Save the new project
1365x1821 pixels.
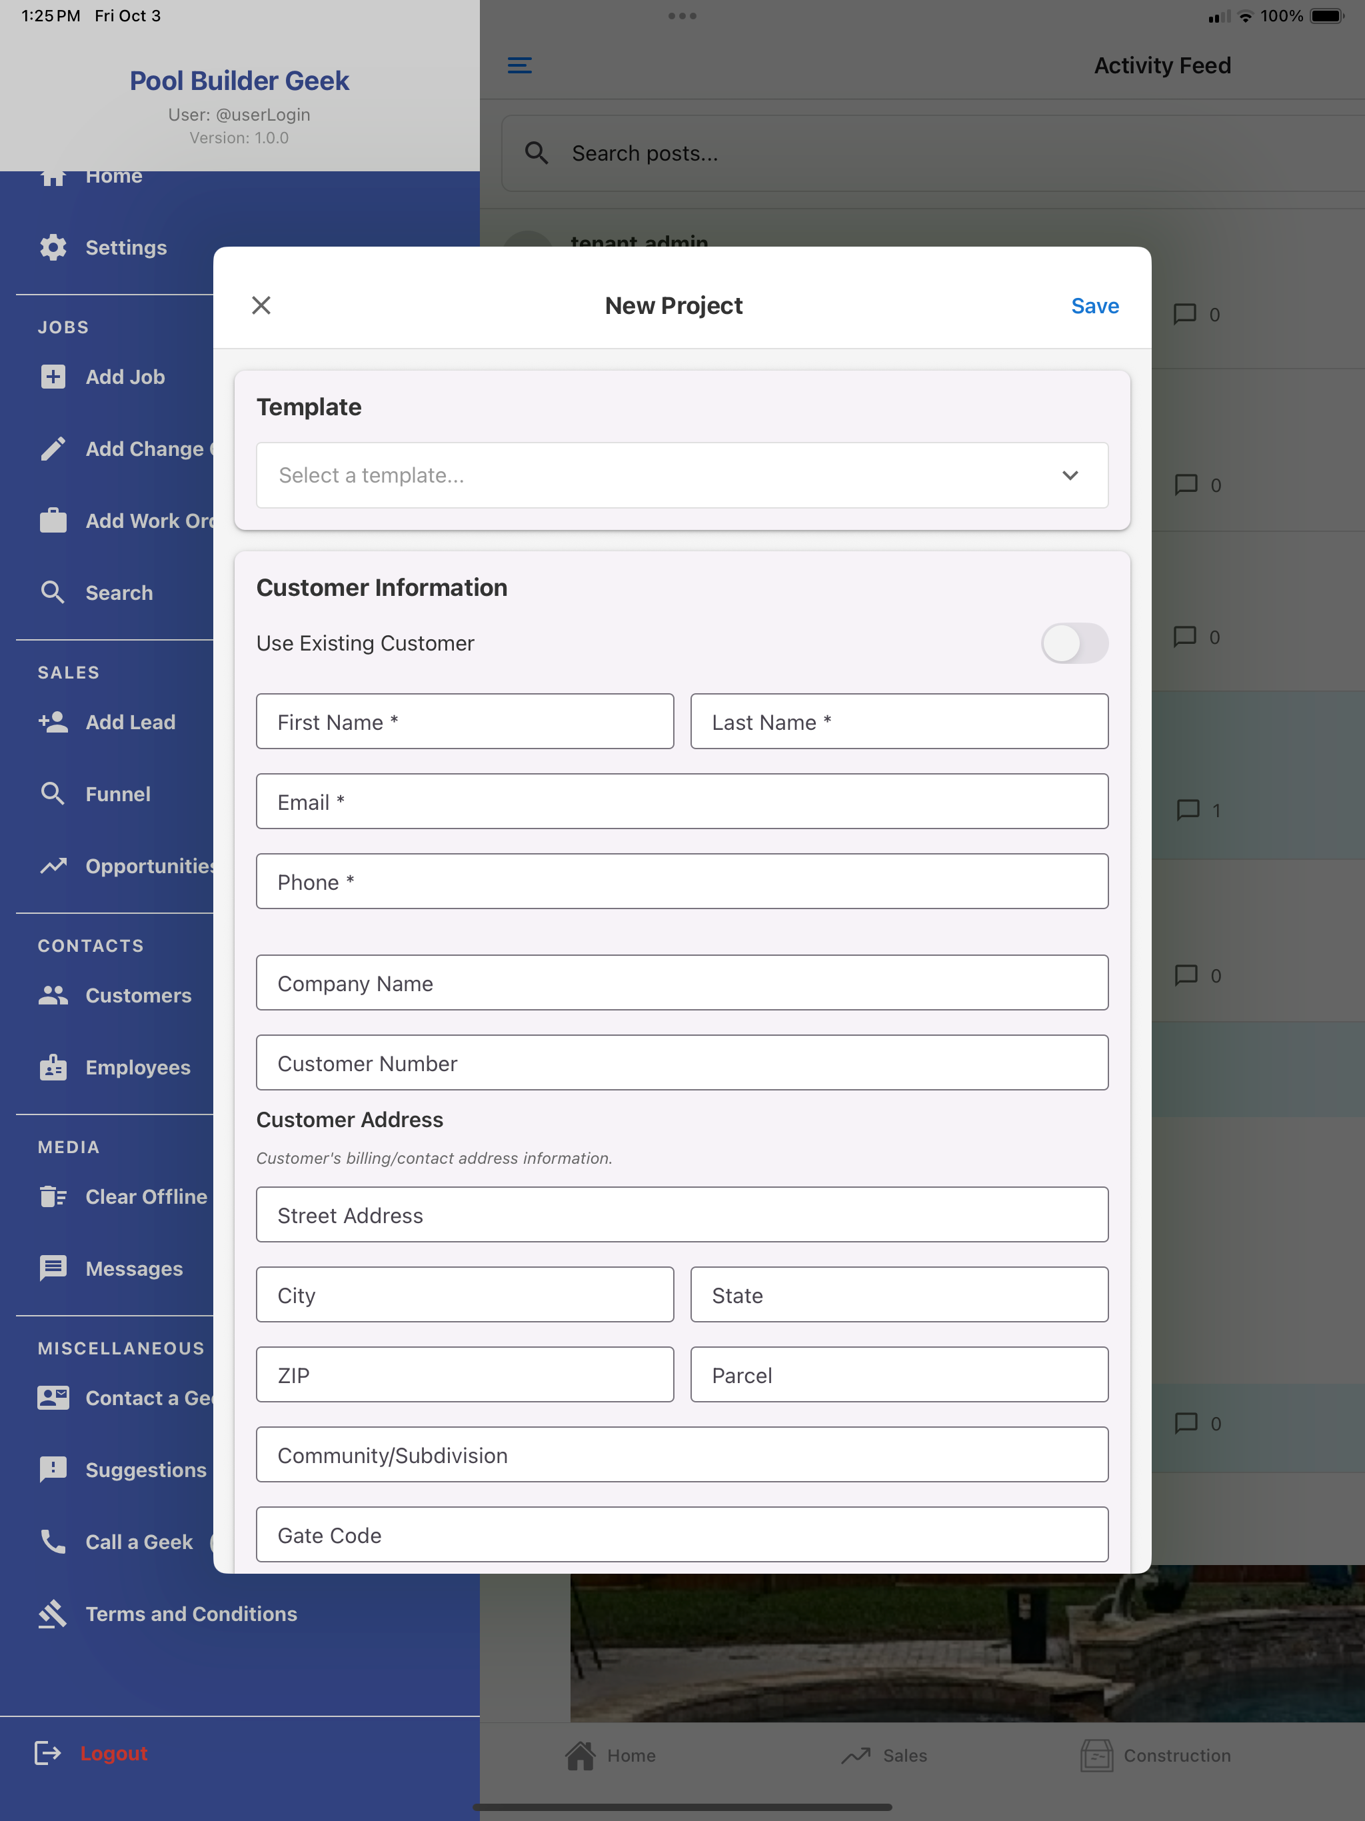[1094, 305]
